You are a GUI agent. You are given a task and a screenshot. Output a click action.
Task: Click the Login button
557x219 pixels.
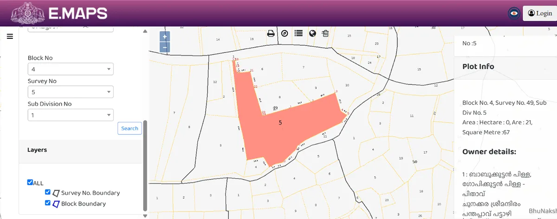pos(539,13)
